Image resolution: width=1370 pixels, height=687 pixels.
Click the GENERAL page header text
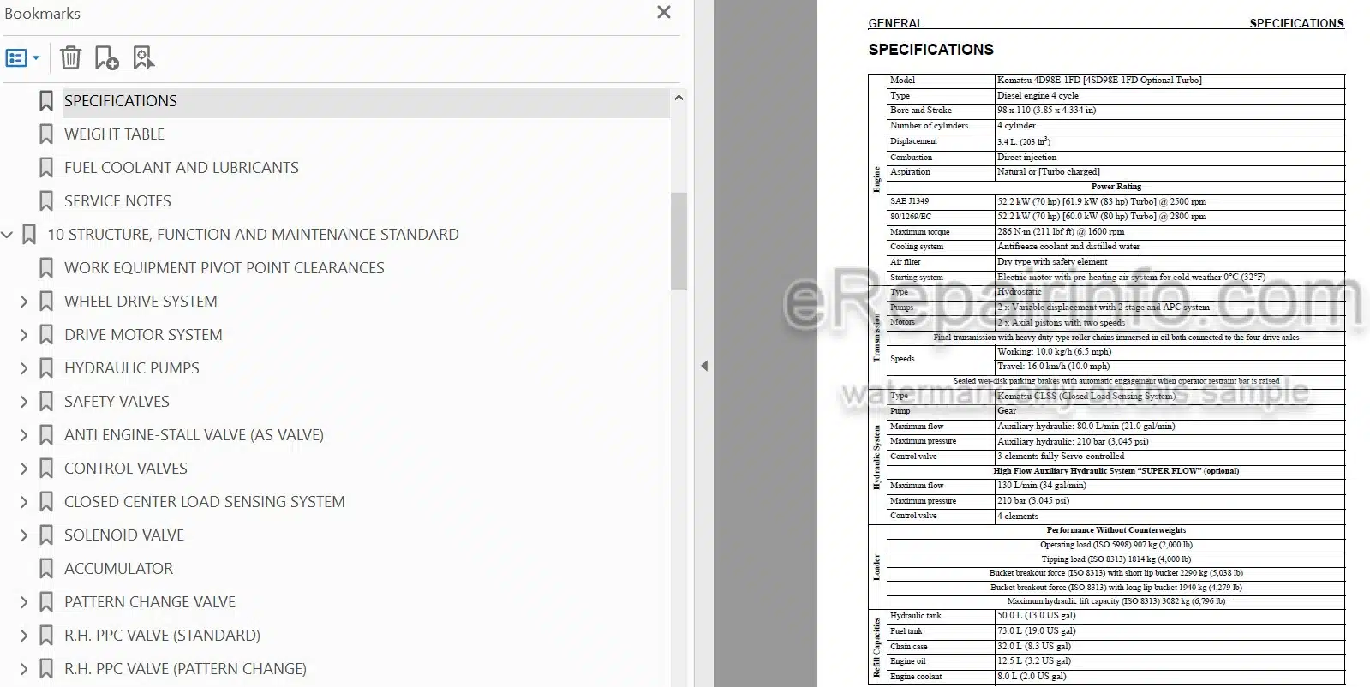895,23
